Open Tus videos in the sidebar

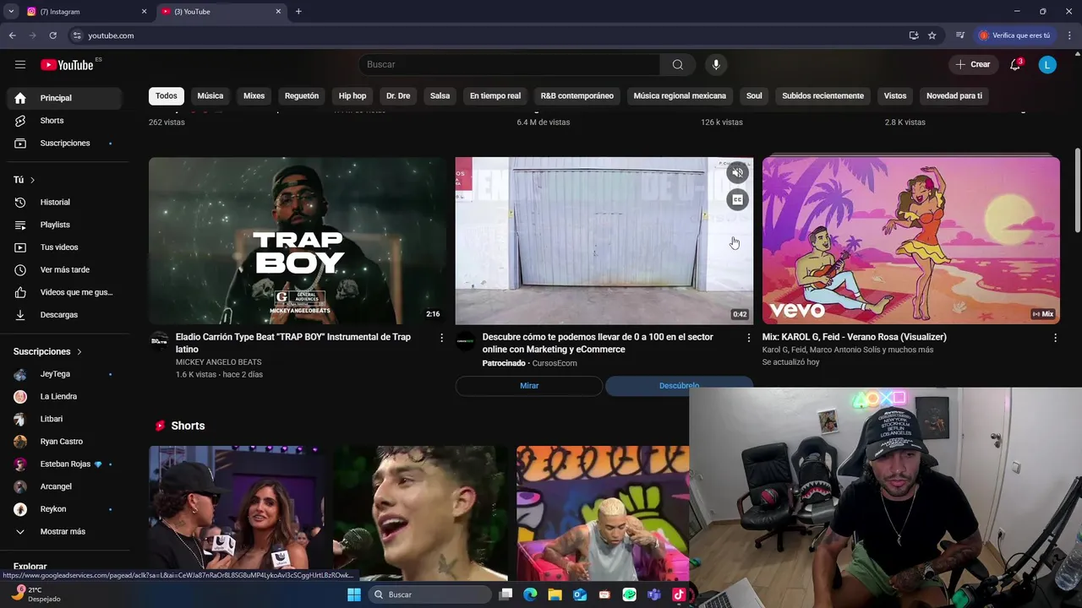[64, 247]
